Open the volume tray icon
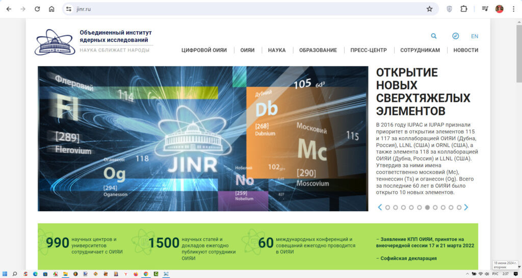This screenshot has width=522, height=278. tap(487, 274)
